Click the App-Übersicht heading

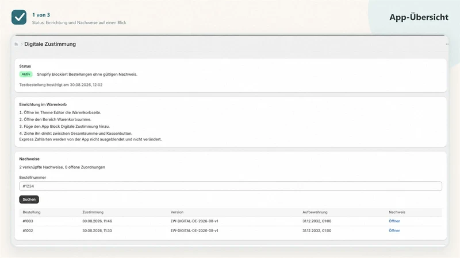(x=419, y=17)
